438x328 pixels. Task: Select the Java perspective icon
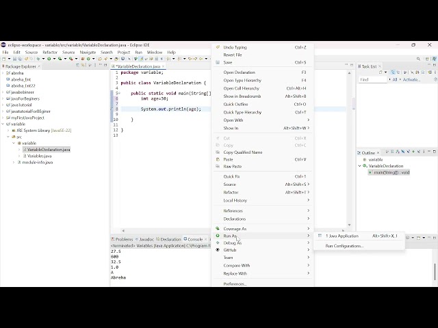pyautogui.click(x=435, y=59)
